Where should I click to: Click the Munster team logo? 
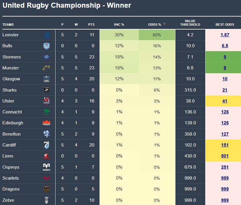46,68
